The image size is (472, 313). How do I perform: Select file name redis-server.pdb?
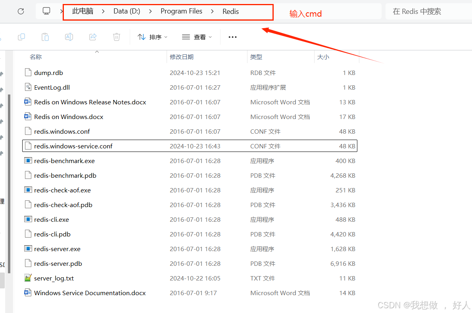(x=58, y=264)
